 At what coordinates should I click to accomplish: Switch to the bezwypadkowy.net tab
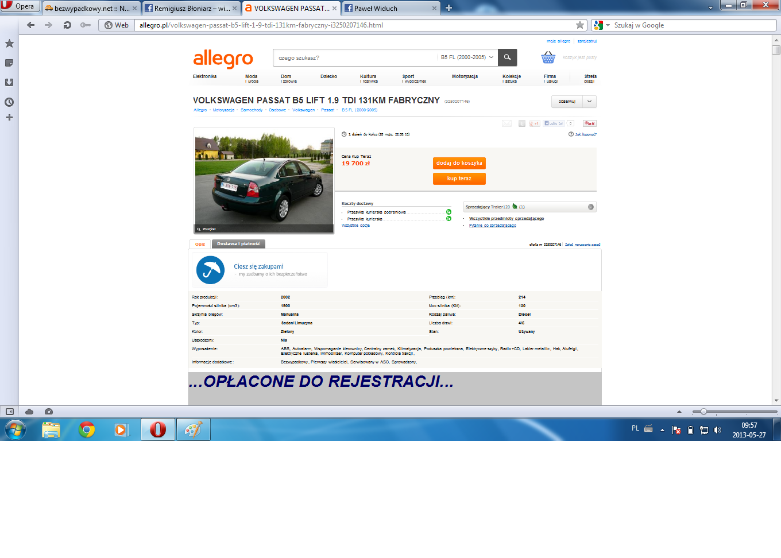click(x=91, y=8)
